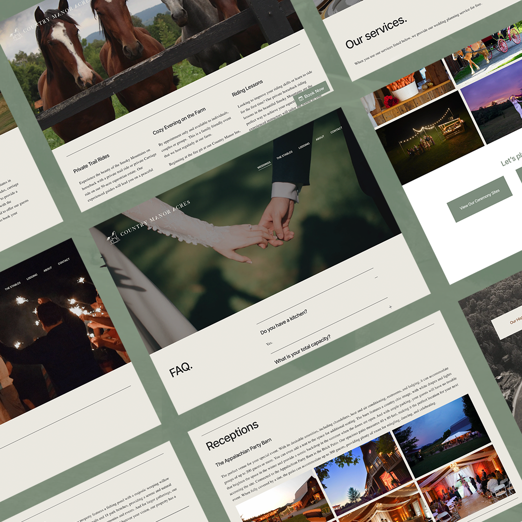Open the string lights night photo
The height and width of the screenshot is (522, 522).
430,137
